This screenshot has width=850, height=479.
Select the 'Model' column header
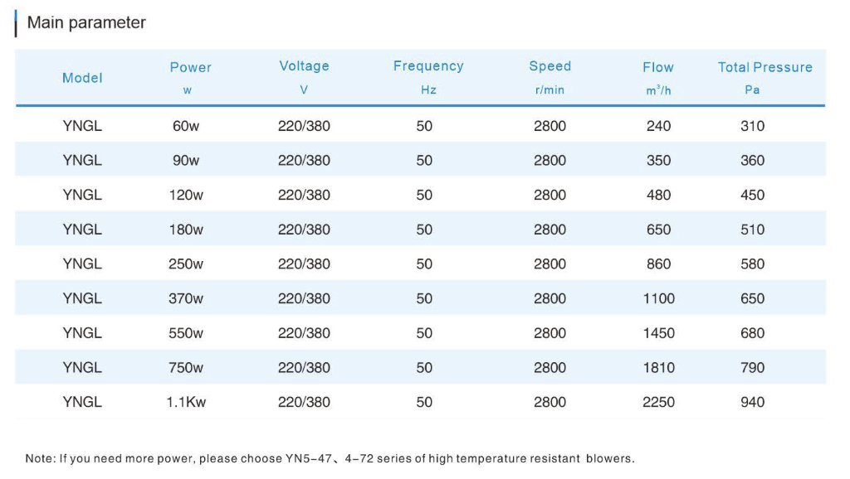(82, 78)
